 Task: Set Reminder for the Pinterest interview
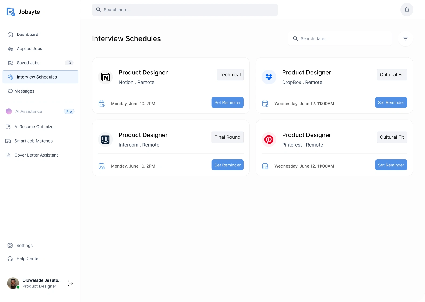tap(391, 165)
